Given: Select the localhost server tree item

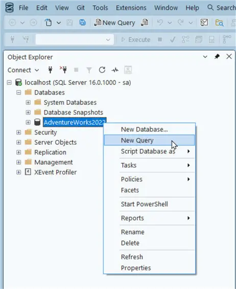Looking at the screenshot, I should pyautogui.click(x=78, y=82).
